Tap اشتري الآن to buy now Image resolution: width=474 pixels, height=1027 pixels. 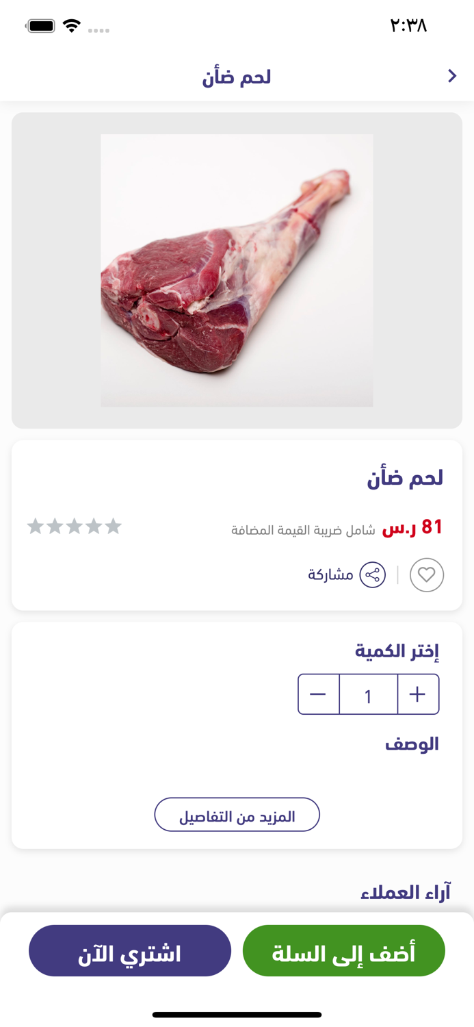[x=130, y=950]
